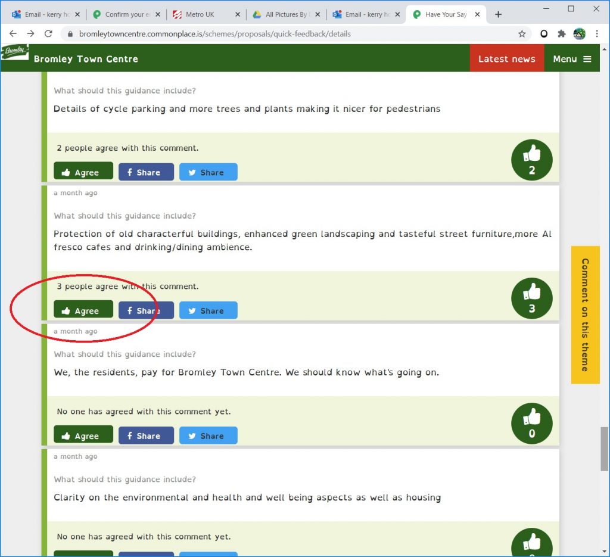Click the comment 'Clarity on the environmental and health'

[x=247, y=498]
